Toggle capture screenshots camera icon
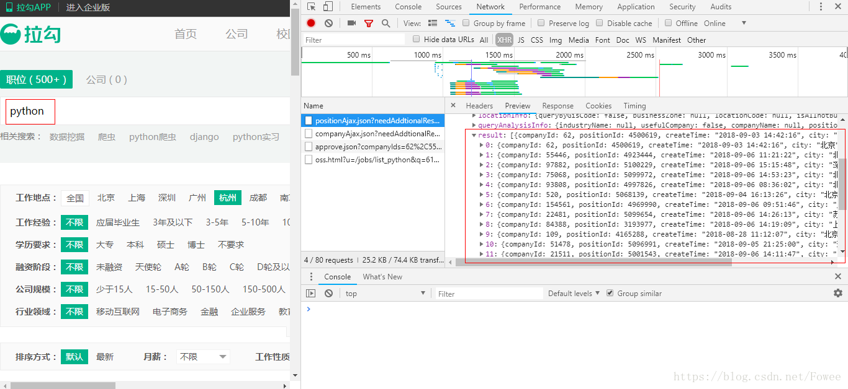Viewport: 848px width, 389px height. tap(351, 23)
